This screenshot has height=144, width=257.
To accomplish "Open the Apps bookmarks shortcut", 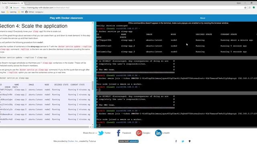I will click(x=3, y=12).
